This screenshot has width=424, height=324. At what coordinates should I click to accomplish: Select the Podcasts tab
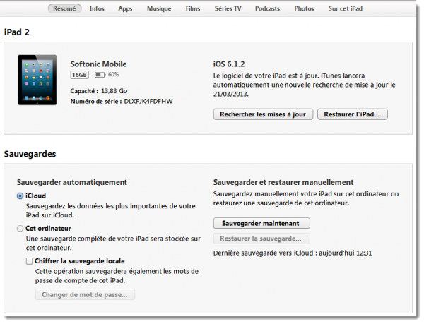click(x=266, y=8)
